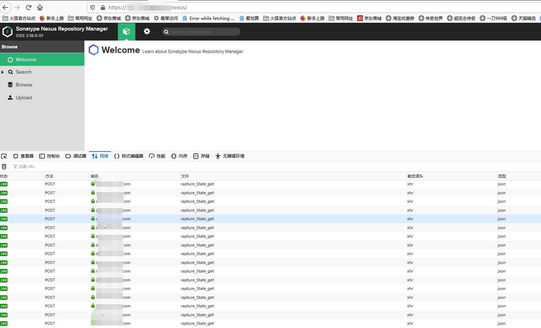
Task: Click the Search components input field
Action: pos(201,32)
